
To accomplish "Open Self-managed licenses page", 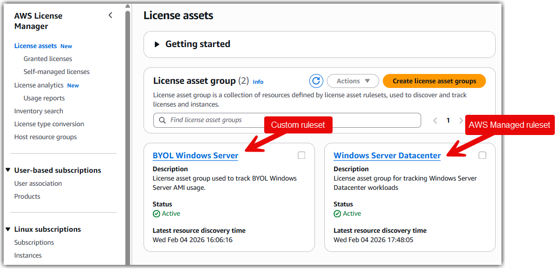I will [x=56, y=72].
